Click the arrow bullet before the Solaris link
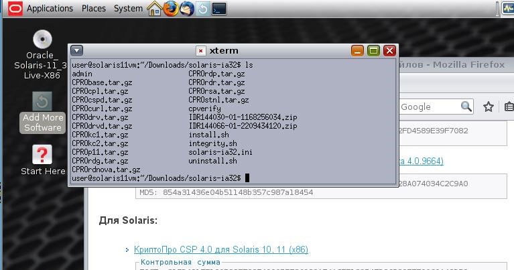 click(x=127, y=250)
